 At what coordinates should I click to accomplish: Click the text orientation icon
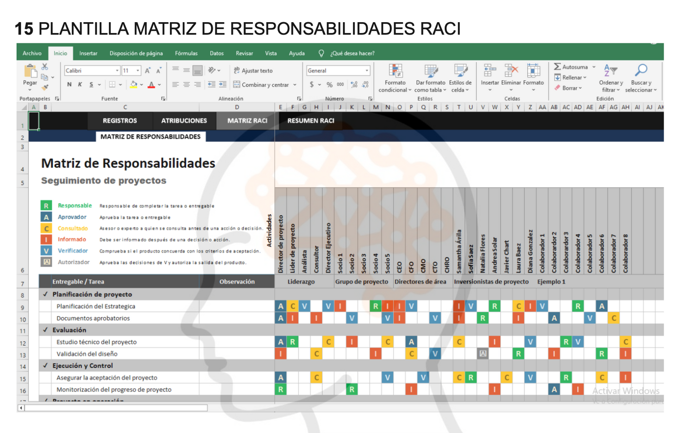point(212,70)
